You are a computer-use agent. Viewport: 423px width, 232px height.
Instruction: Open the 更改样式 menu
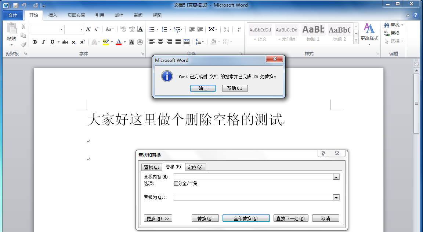click(369, 34)
